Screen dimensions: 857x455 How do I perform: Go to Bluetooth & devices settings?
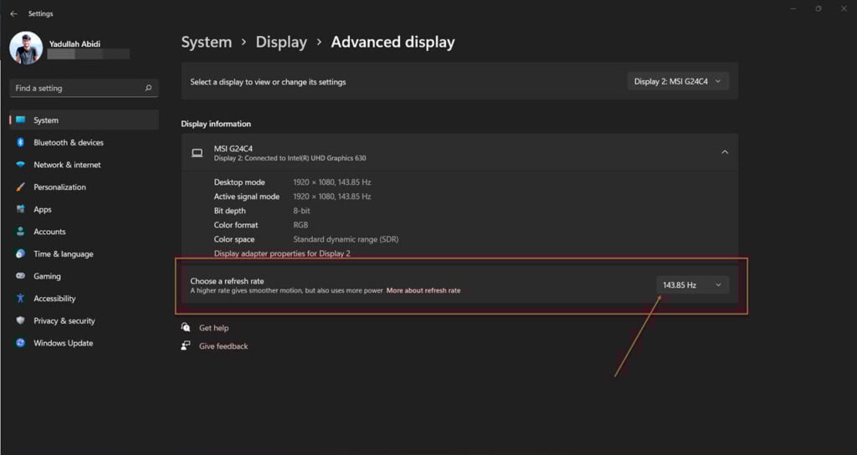(x=85, y=142)
